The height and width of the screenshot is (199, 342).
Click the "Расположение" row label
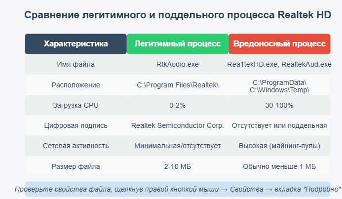coord(76,85)
